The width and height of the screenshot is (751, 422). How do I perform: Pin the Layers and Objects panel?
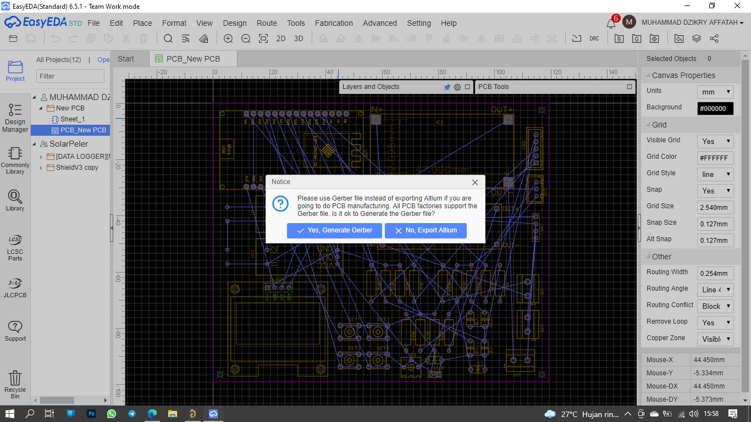coord(447,87)
